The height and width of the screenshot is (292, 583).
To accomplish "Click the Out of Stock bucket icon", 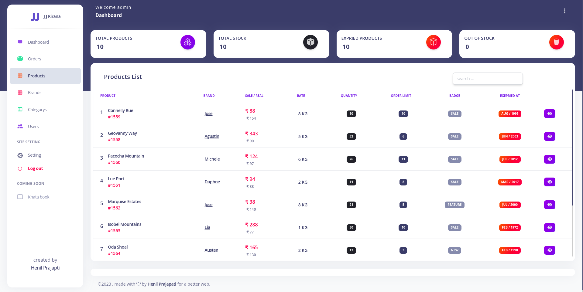I will (556, 42).
